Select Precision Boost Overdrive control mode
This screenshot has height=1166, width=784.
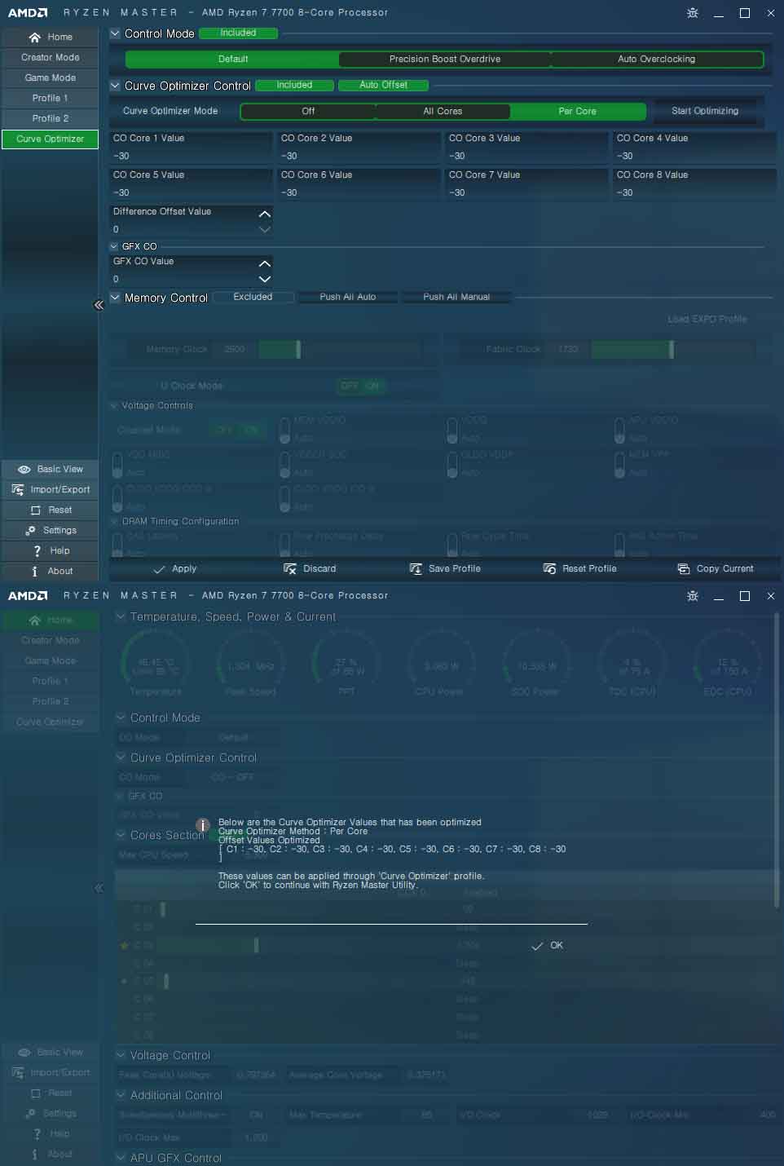pos(445,60)
